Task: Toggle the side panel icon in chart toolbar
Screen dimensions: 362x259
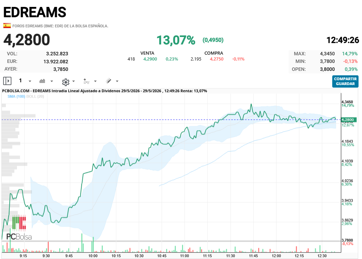Action: tap(7, 81)
